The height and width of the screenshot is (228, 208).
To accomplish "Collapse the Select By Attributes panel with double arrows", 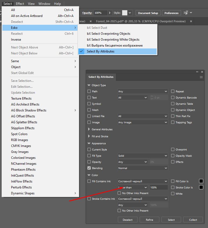I will [x=197, y=72].
